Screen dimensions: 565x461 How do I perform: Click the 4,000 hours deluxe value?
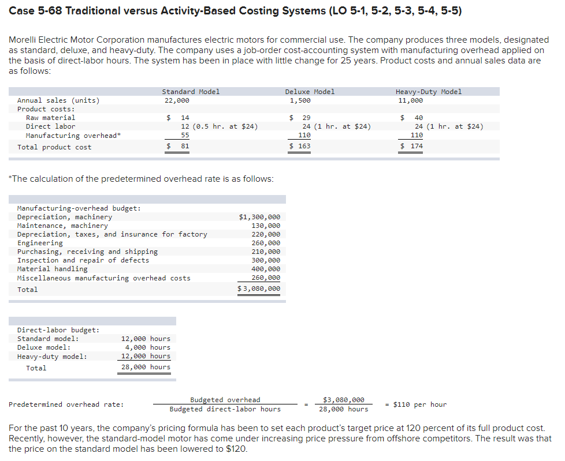[x=148, y=347]
